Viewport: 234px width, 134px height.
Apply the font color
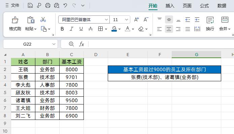[x=128, y=29]
